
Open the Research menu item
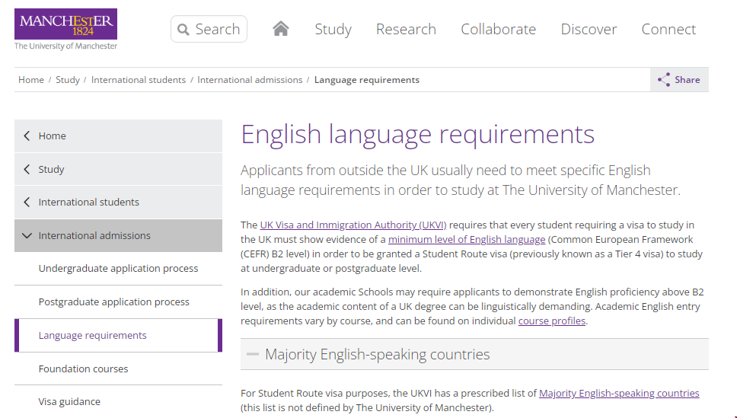point(406,29)
